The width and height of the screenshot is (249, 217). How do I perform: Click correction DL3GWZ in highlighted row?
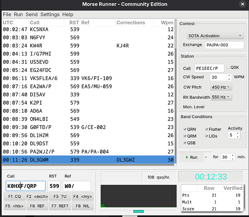click(x=126, y=160)
